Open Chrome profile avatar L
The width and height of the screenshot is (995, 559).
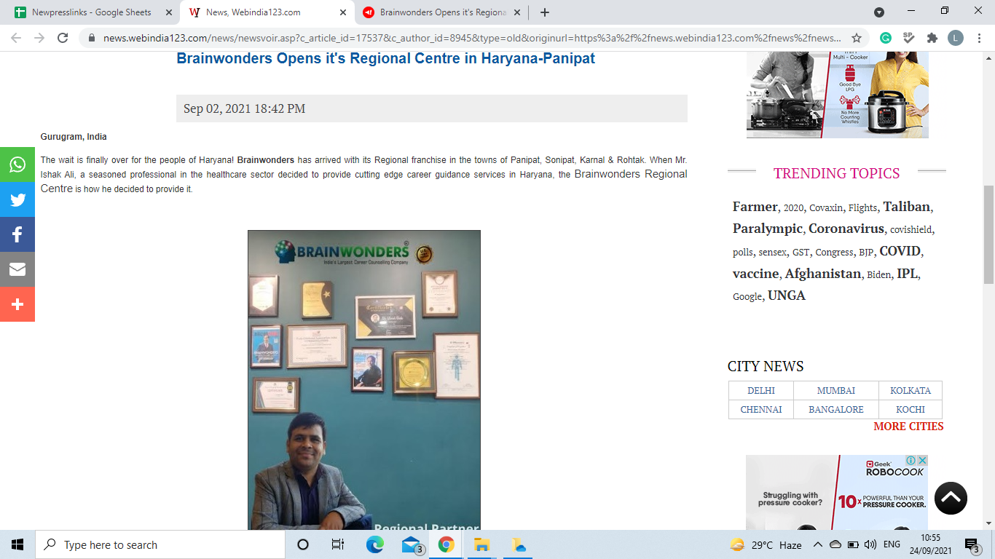956,38
